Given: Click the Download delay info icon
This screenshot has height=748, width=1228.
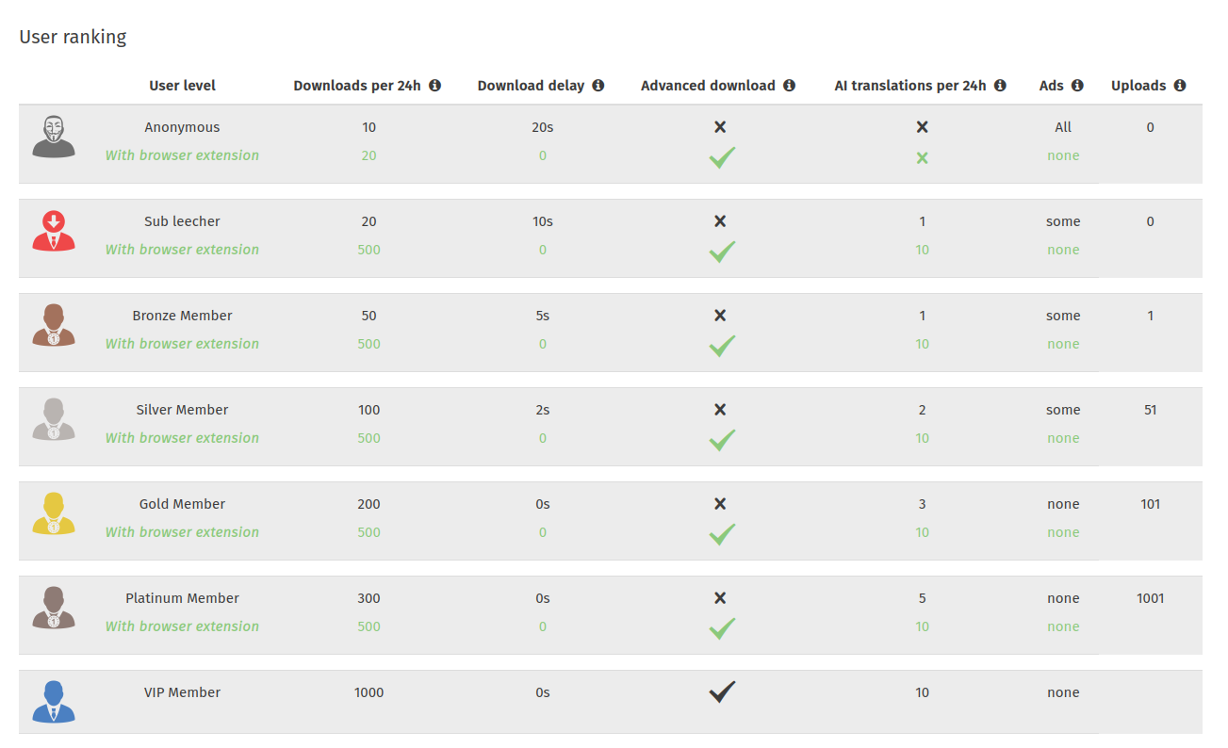Looking at the screenshot, I should [x=596, y=85].
